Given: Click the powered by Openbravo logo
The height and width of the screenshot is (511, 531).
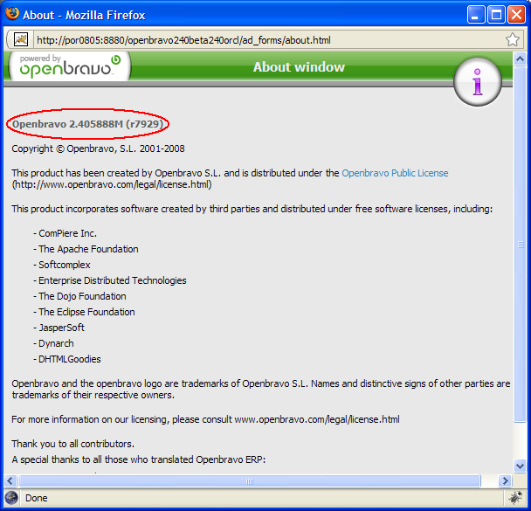Looking at the screenshot, I should 69,66.
